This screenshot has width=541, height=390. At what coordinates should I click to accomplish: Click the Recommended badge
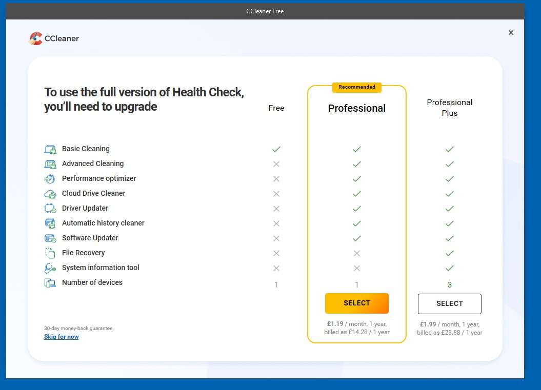point(356,87)
